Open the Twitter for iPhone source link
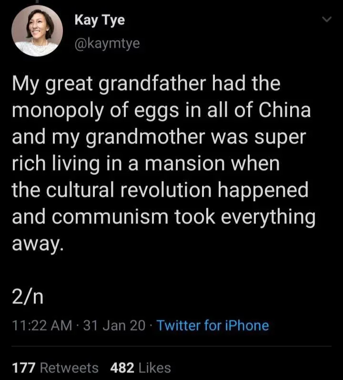Viewport: 343px width, 380px height. click(213, 325)
